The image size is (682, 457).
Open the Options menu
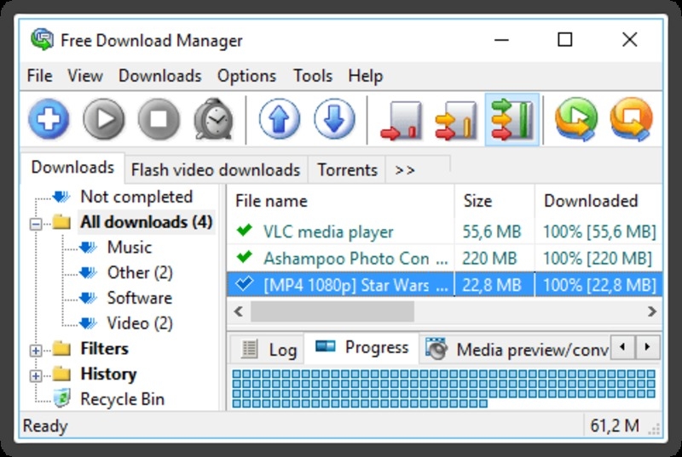(246, 76)
